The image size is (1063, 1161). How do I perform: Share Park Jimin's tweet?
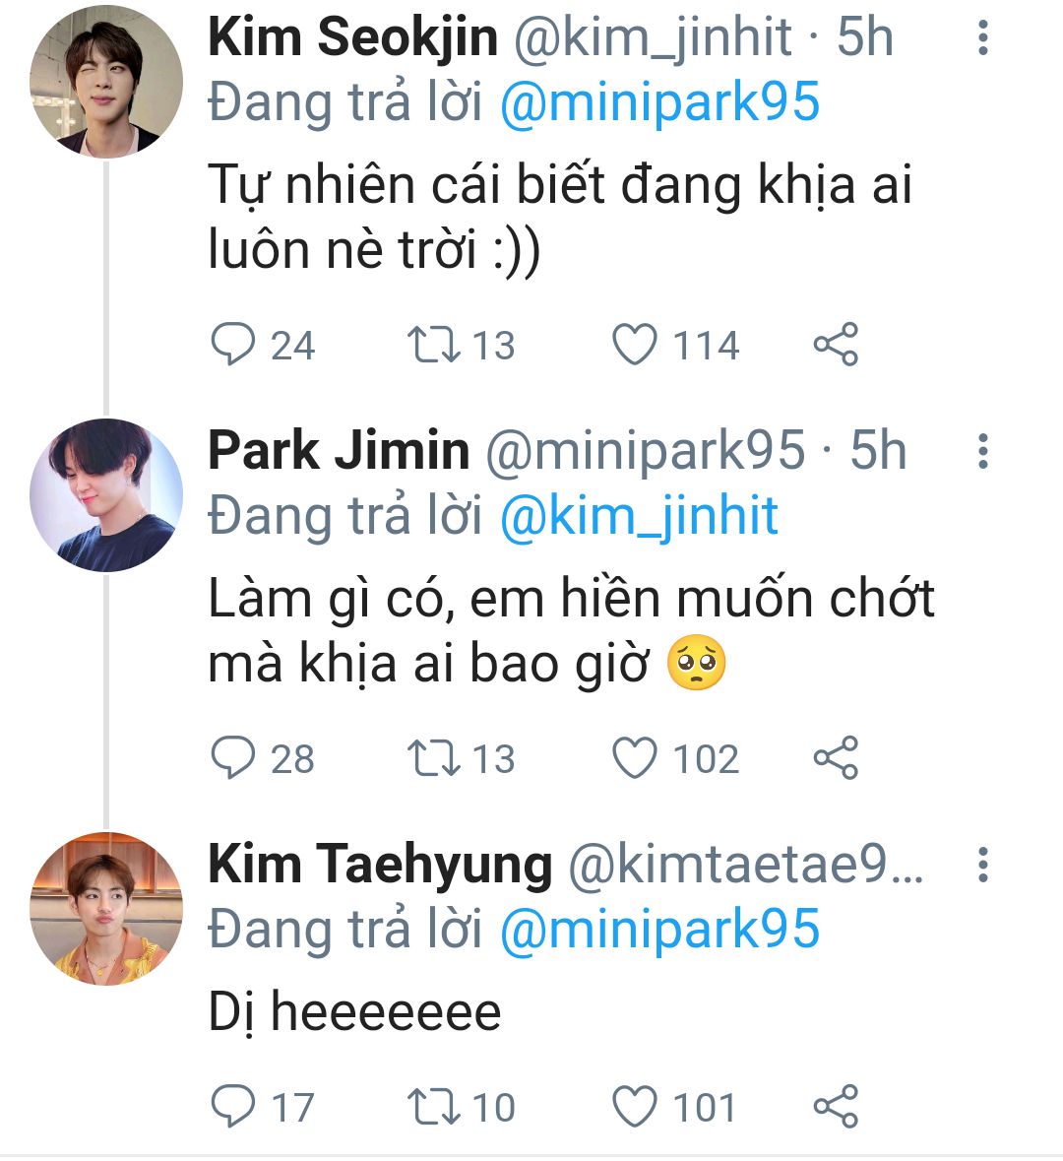coord(836,759)
